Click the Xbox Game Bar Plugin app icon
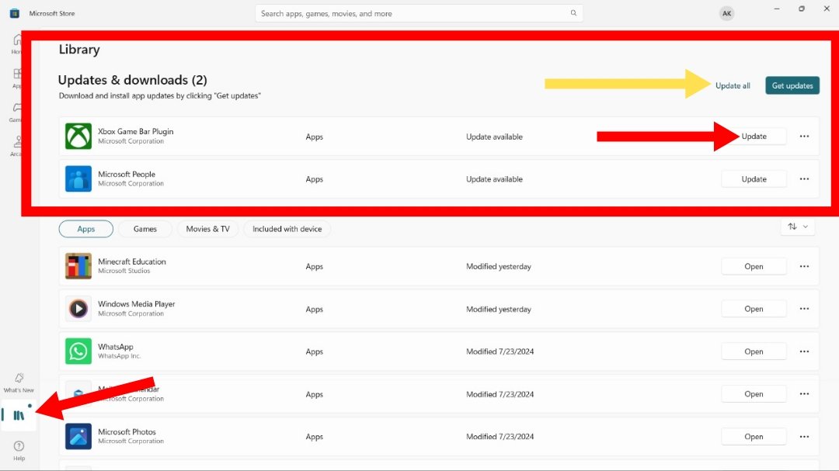839x471 pixels. (x=78, y=137)
